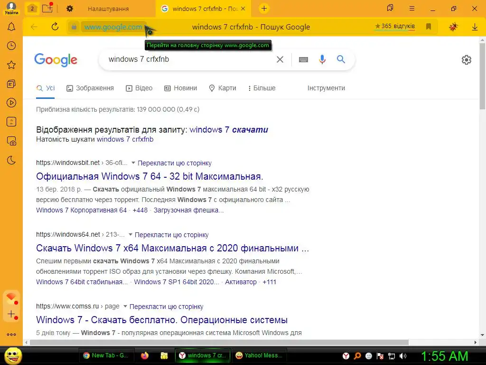Take a screenshot with camera sidebar icon
The width and height of the screenshot is (486, 365).
tap(11, 141)
